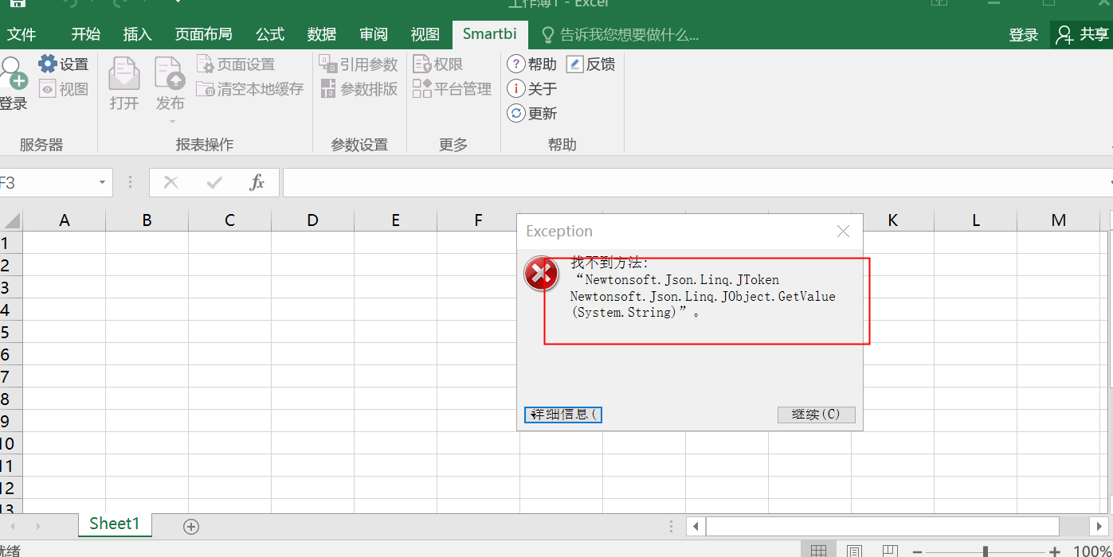Click cell B2 in the worksheet

tap(147, 265)
